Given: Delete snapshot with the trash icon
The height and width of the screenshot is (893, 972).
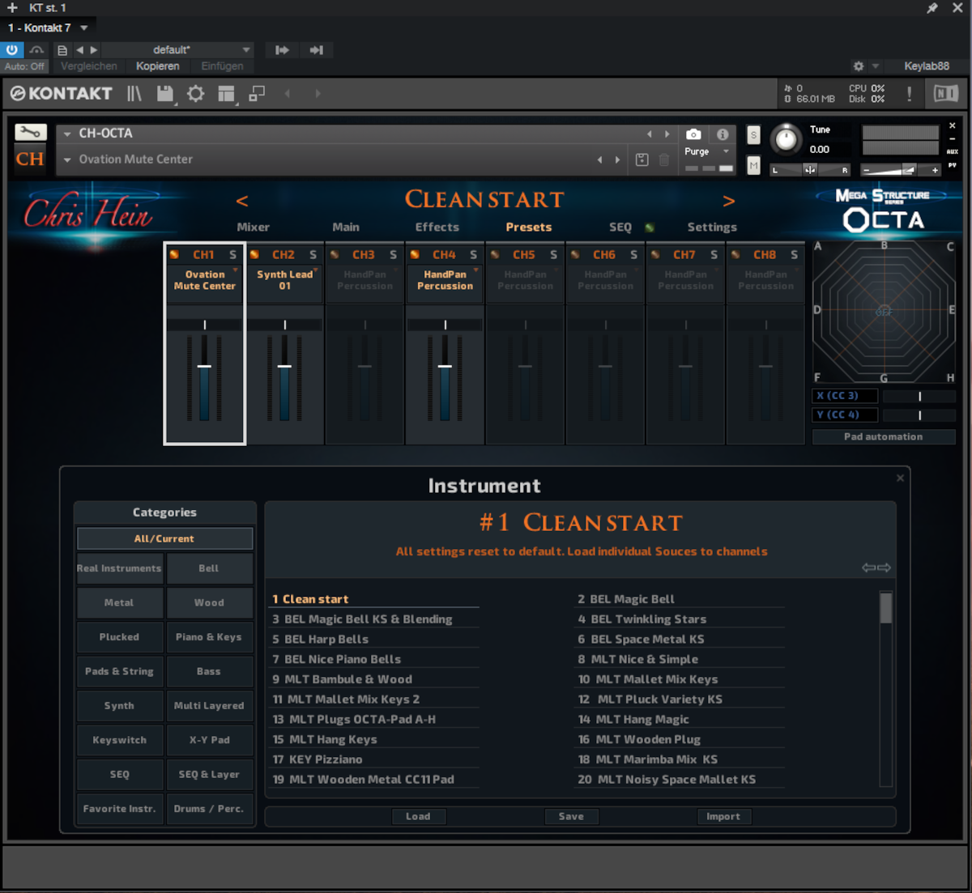Looking at the screenshot, I should point(664,159).
